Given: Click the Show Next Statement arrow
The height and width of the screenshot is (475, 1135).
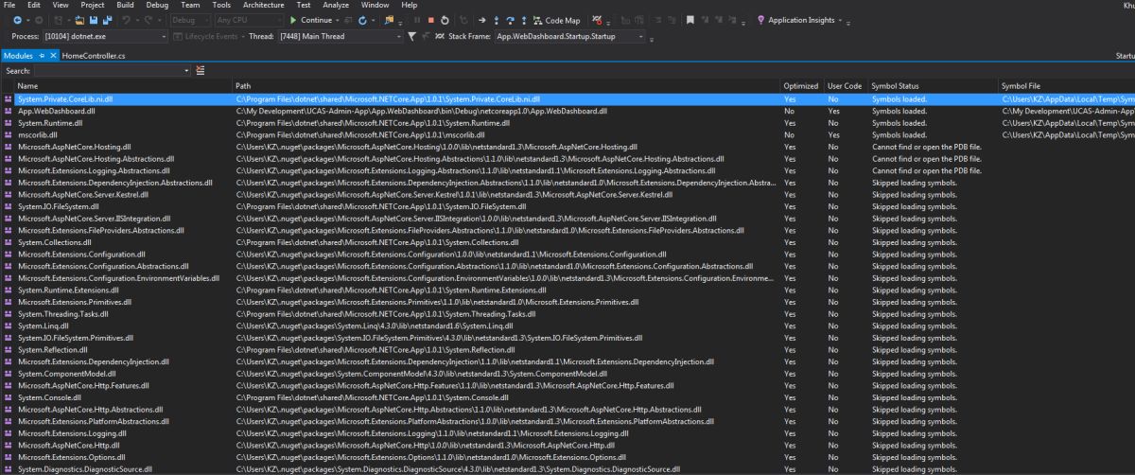Looking at the screenshot, I should tap(482, 20).
